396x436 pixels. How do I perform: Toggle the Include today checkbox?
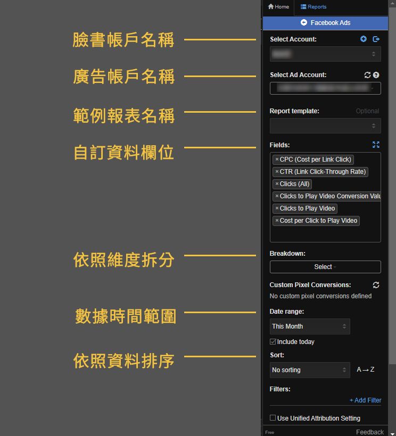click(x=273, y=341)
